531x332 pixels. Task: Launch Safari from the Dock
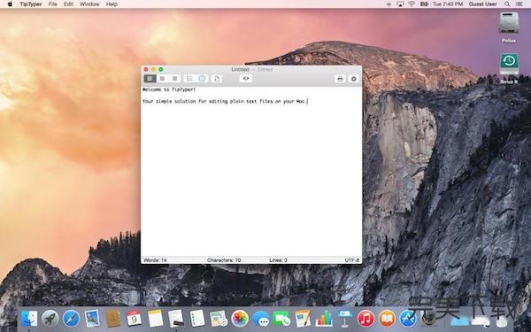coord(71,319)
